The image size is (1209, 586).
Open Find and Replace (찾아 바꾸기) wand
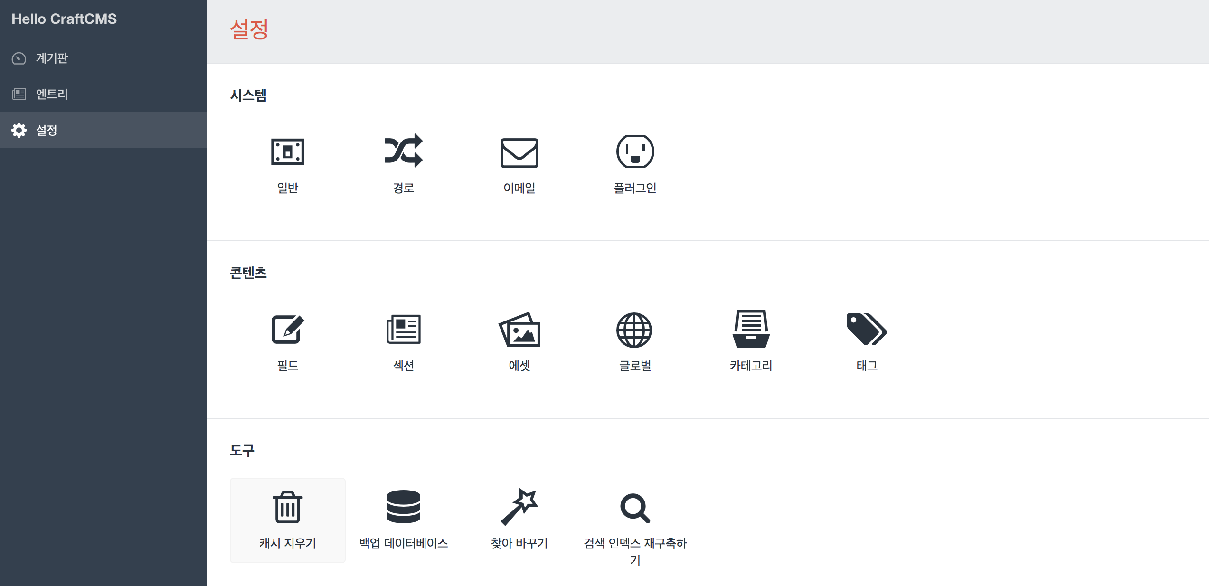point(519,507)
